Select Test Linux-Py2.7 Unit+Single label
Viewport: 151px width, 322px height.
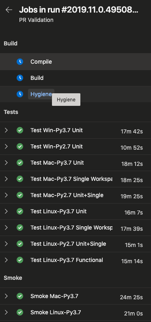point(68,244)
